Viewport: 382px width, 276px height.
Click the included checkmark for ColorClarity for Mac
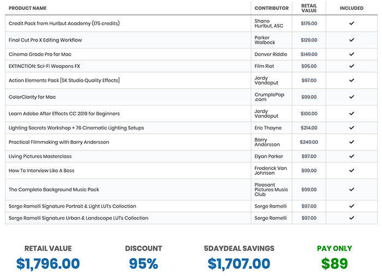click(351, 97)
